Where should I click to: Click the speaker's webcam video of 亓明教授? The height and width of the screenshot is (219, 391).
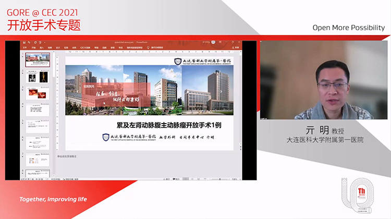tap(324, 80)
